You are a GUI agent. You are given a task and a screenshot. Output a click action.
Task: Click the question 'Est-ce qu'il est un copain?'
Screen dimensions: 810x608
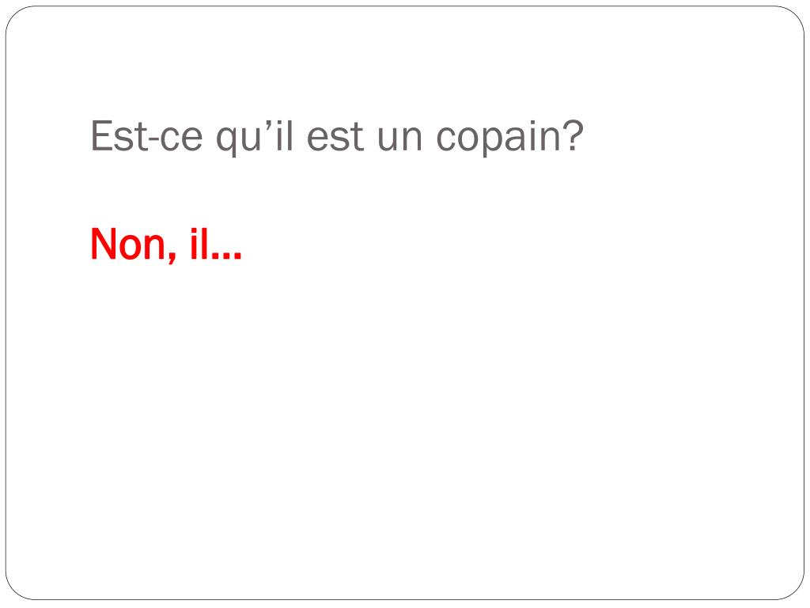click(x=337, y=137)
